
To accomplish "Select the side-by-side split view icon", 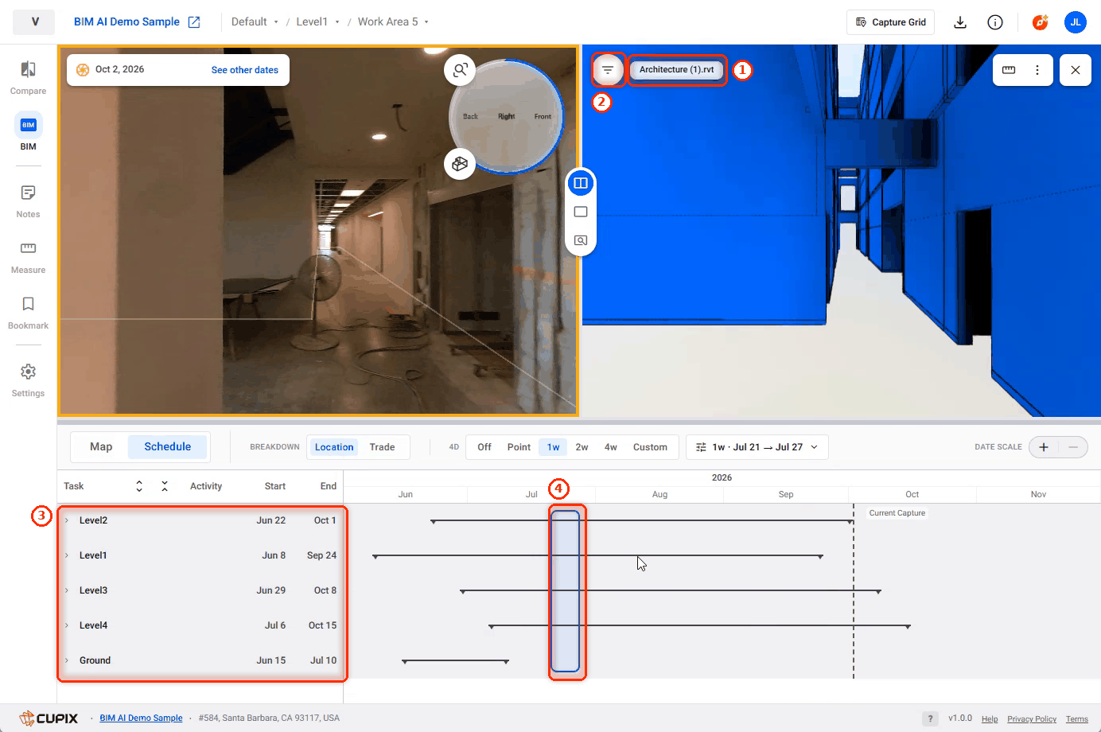I will tap(581, 184).
